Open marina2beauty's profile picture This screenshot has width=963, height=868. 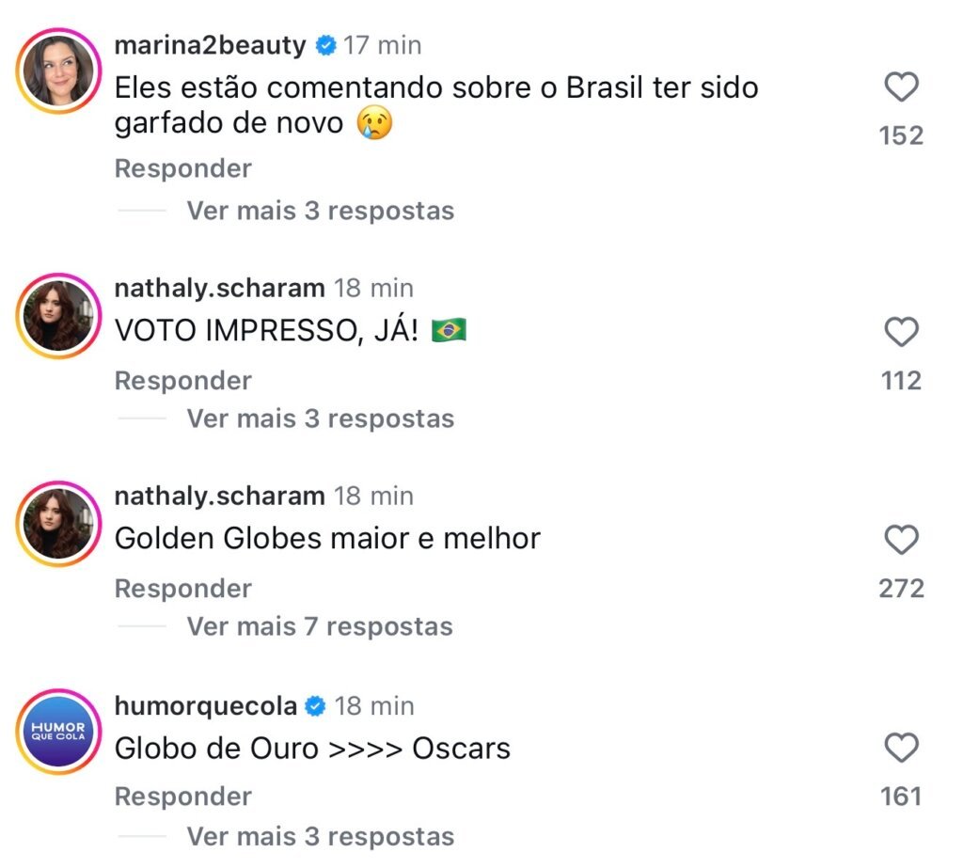click(59, 71)
